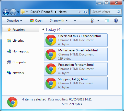Image resolution: width=124 pixels, height=111 pixels.
Task: Select Favorites in navigation pane
Action: [x=21, y=30]
